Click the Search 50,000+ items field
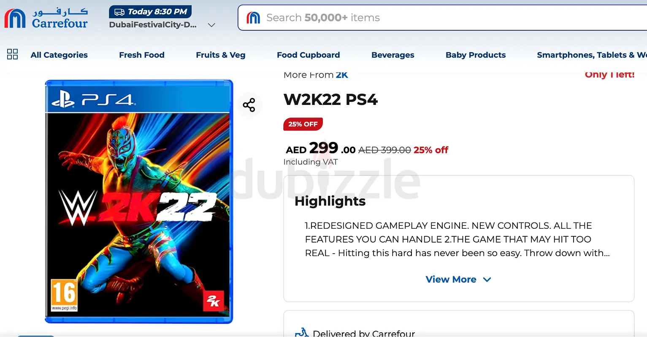Viewport: 647px width, 337px height. pos(442,18)
